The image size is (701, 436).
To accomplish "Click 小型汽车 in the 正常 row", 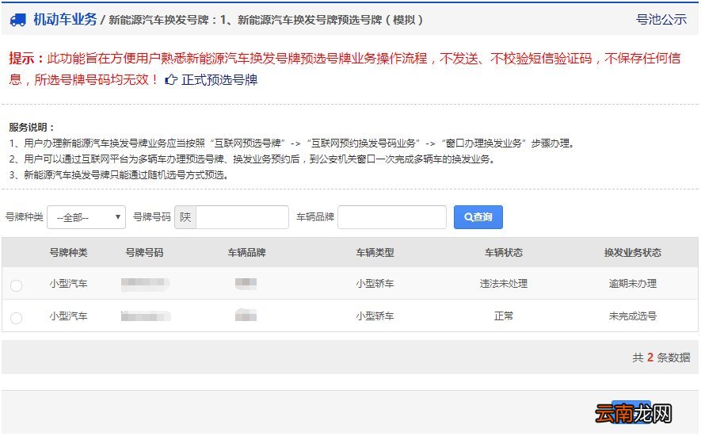I will tap(68, 316).
